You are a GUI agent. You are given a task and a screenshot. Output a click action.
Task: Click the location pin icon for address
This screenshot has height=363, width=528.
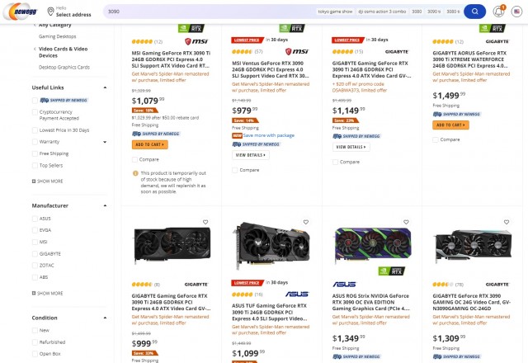[50, 12]
